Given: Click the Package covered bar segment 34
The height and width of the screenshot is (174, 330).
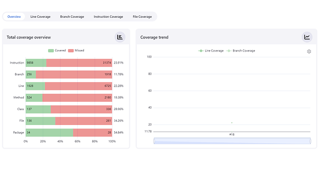Looking at the screenshot, I should pyautogui.click(x=49, y=133).
